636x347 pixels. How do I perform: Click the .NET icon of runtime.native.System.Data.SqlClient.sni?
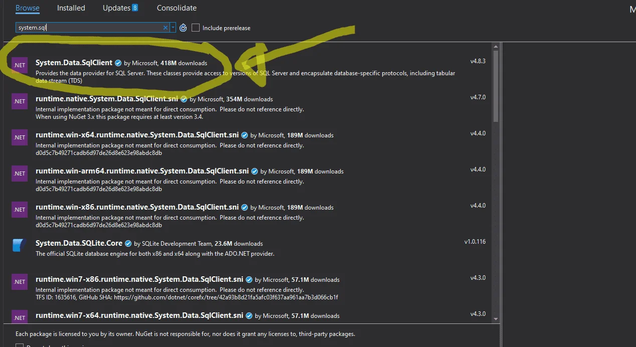(20, 101)
